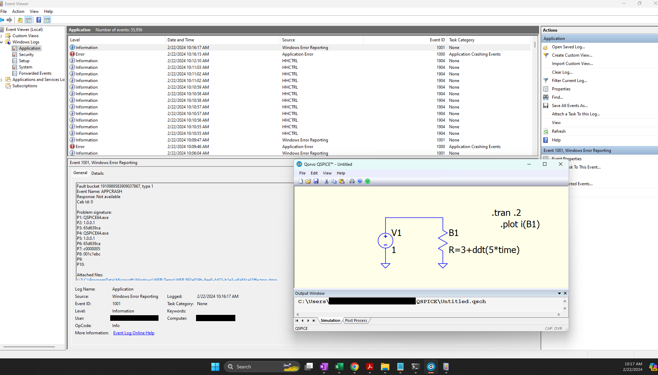This screenshot has width=658, height=375.
Task: Click the Cut scissors icon in QSPICE
Action: click(326, 181)
